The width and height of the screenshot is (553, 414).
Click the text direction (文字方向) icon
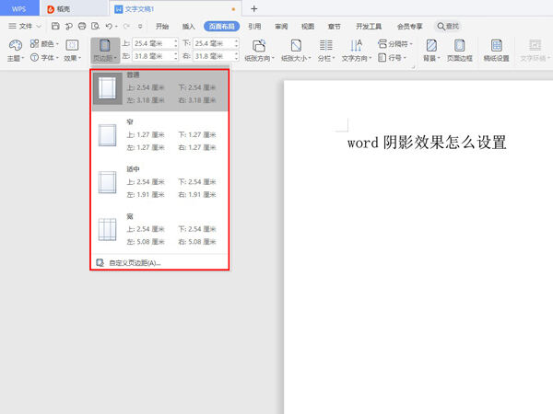[x=357, y=45]
